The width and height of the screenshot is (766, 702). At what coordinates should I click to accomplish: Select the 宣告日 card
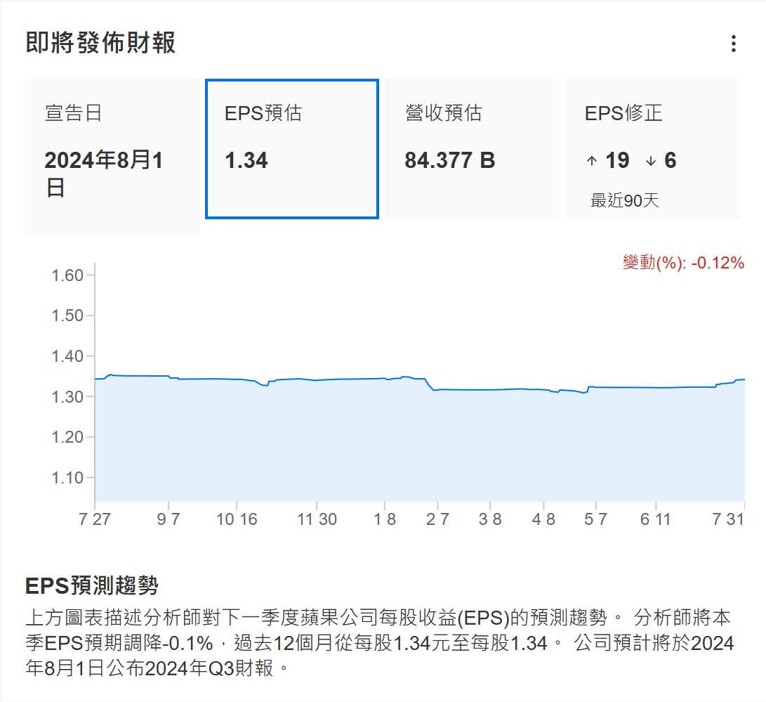pos(112,156)
